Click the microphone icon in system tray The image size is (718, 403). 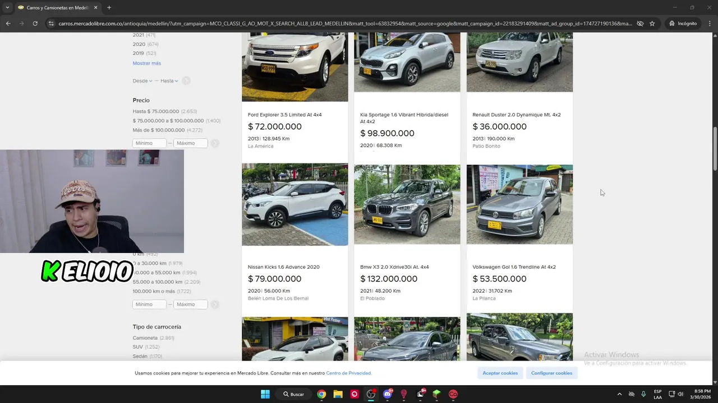(643, 394)
